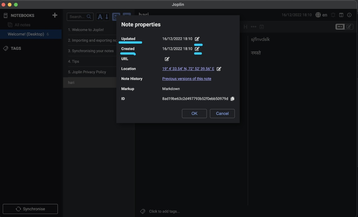The height and width of the screenshot is (217, 358).
Task: Toggle the editor layout split view icon
Action: [341, 15]
